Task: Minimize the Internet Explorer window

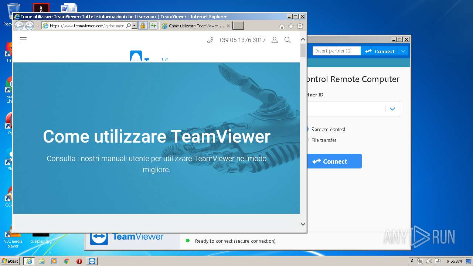Action: click(289, 17)
